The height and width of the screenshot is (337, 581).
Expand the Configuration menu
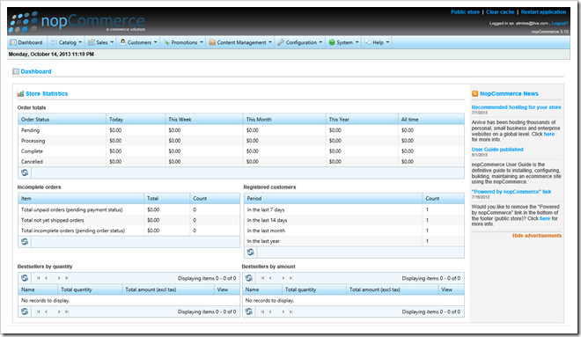pos(300,42)
